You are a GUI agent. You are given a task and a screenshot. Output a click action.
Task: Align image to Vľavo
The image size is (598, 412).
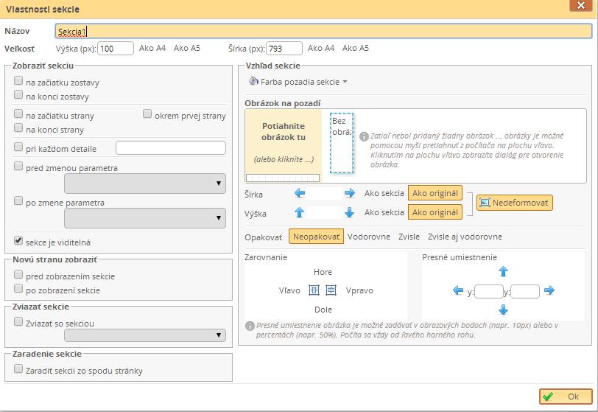[x=289, y=290]
